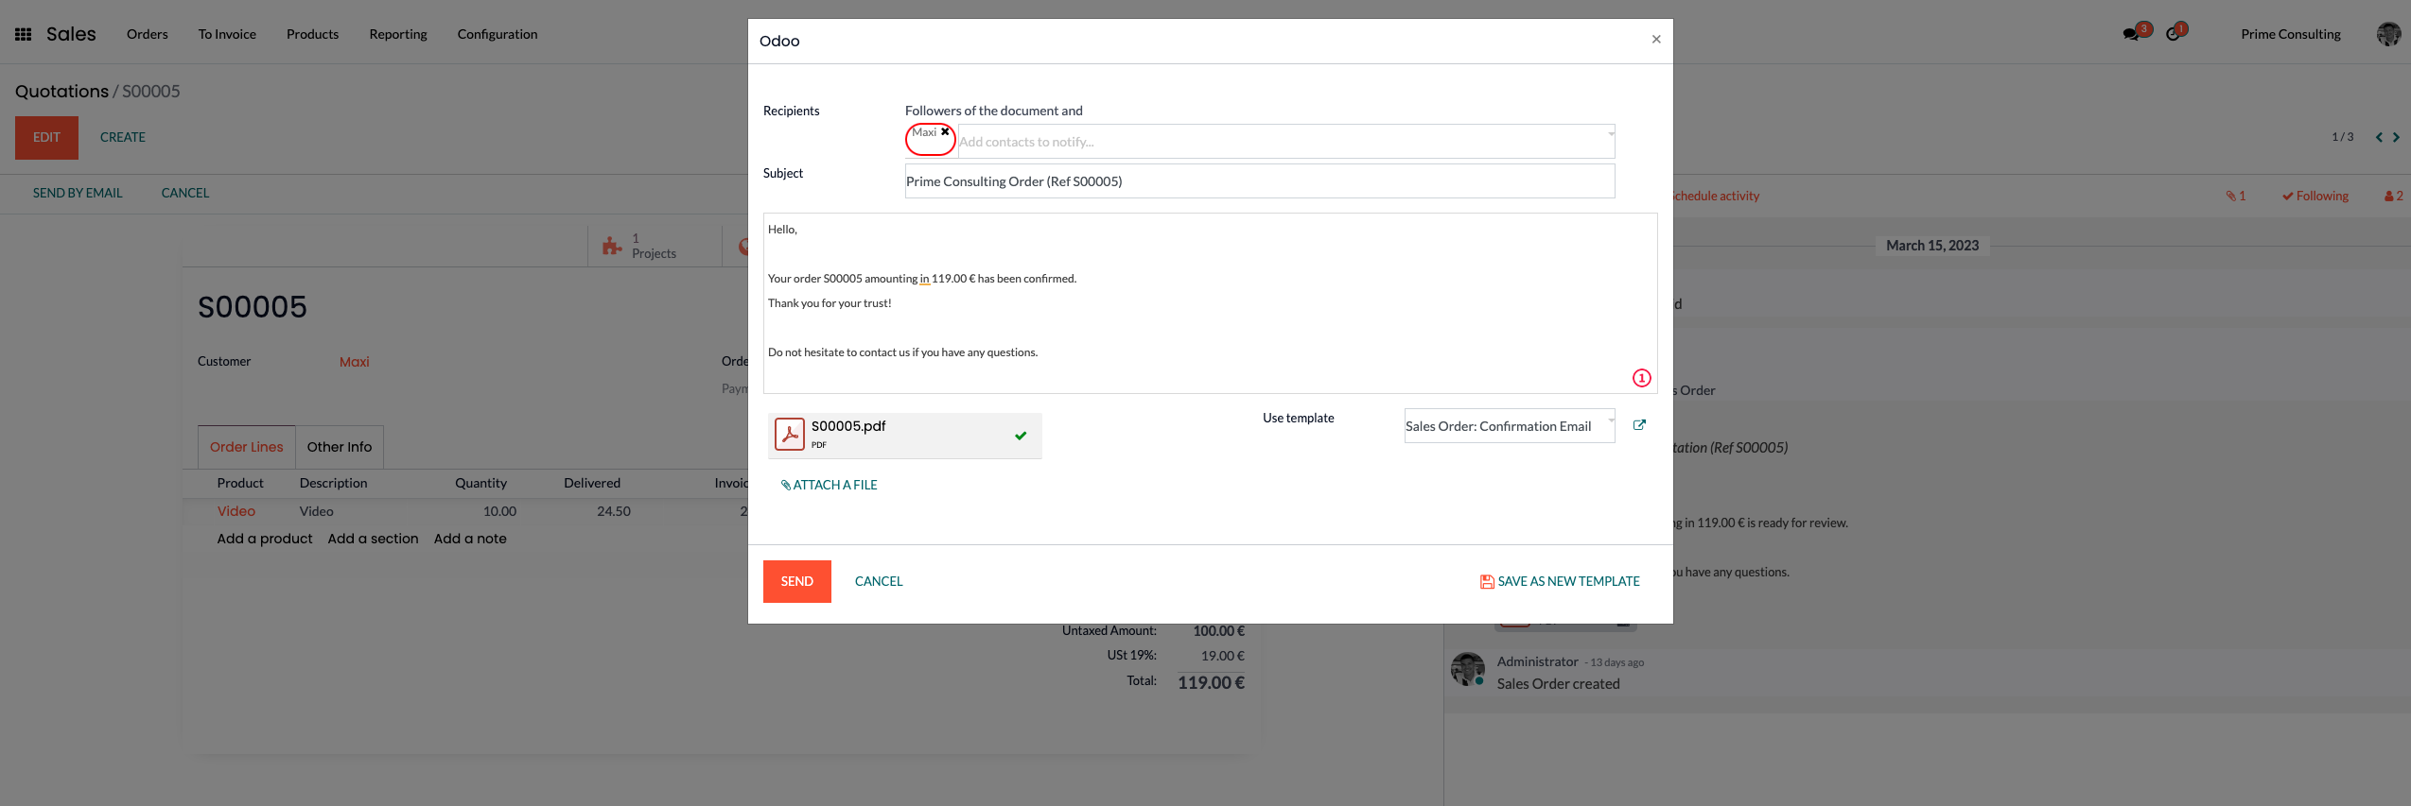Open the template external link icon
This screenshot has height=806, width=2411.
point(1639,425)
